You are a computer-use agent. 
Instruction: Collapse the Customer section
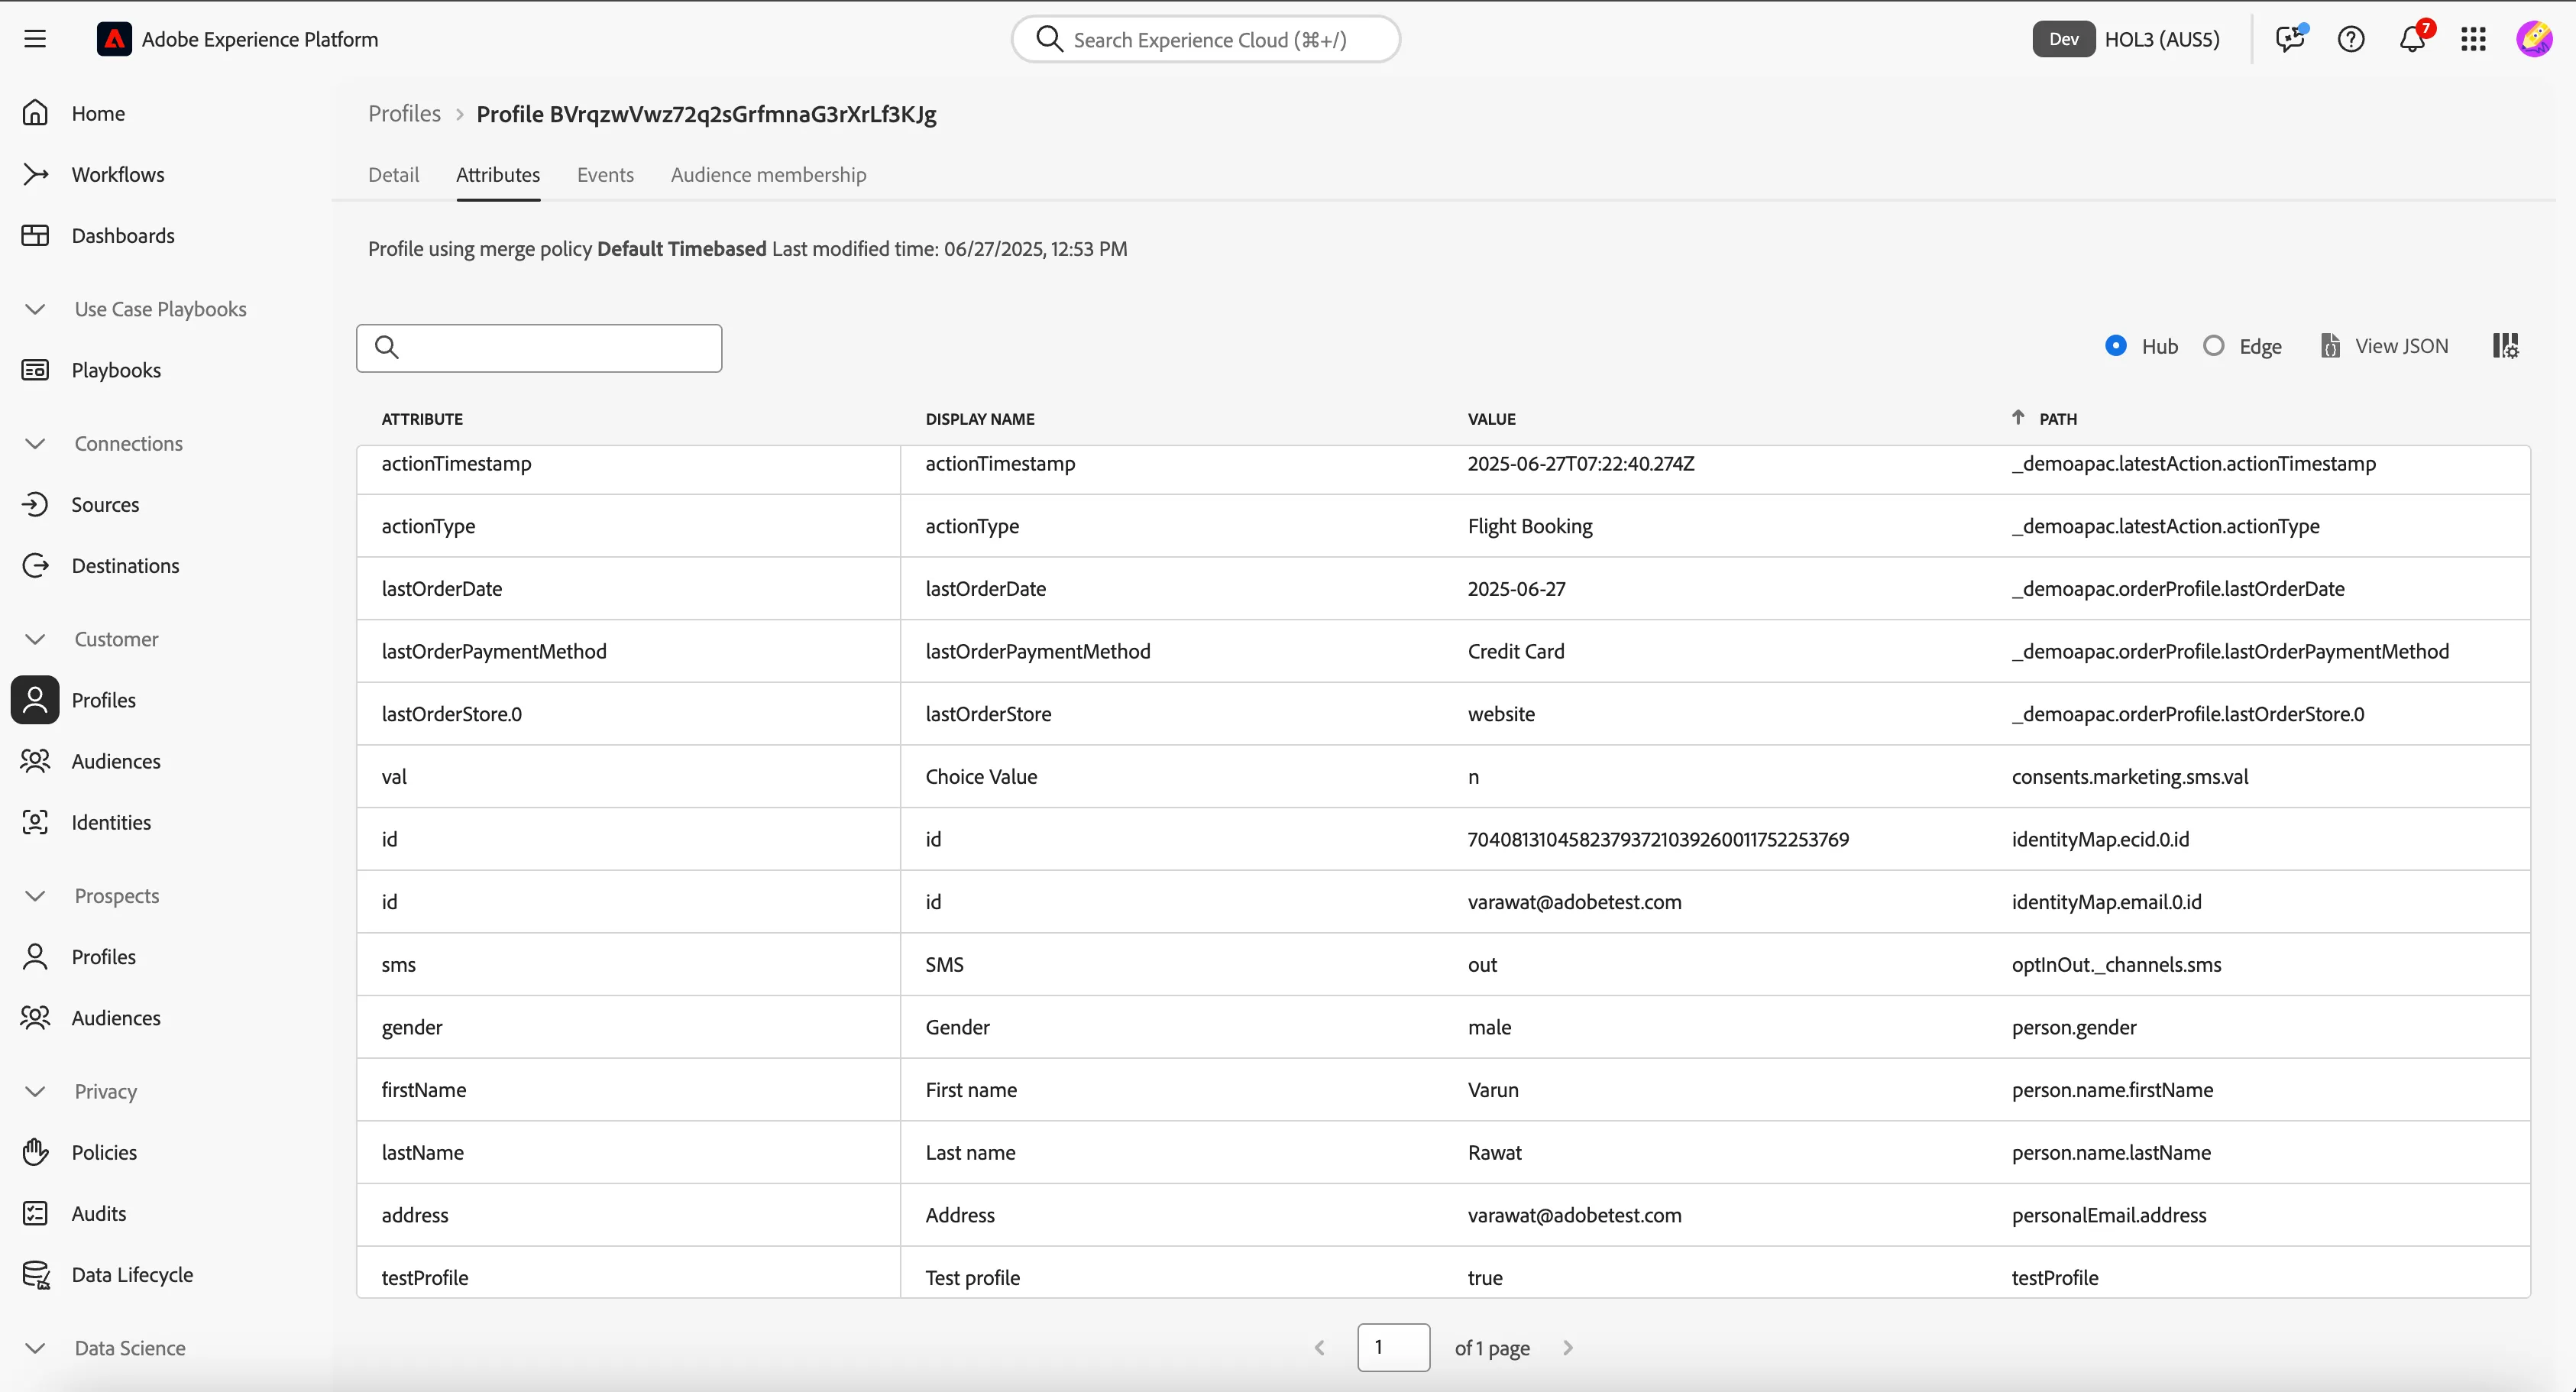(x=35, y=639)
